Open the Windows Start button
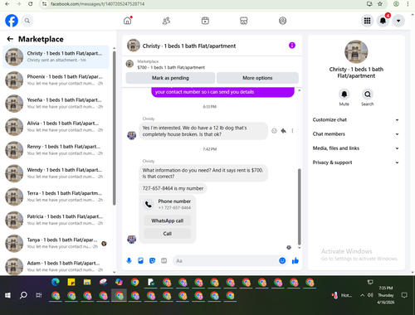This screenshot has width=415, height=315. [7, 295]
